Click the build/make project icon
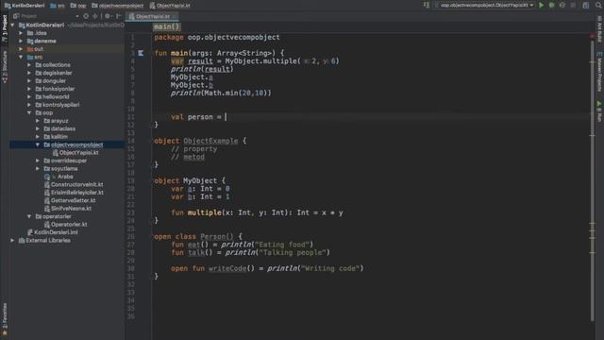This screenshot has height=340, width=604. (427, 5)
